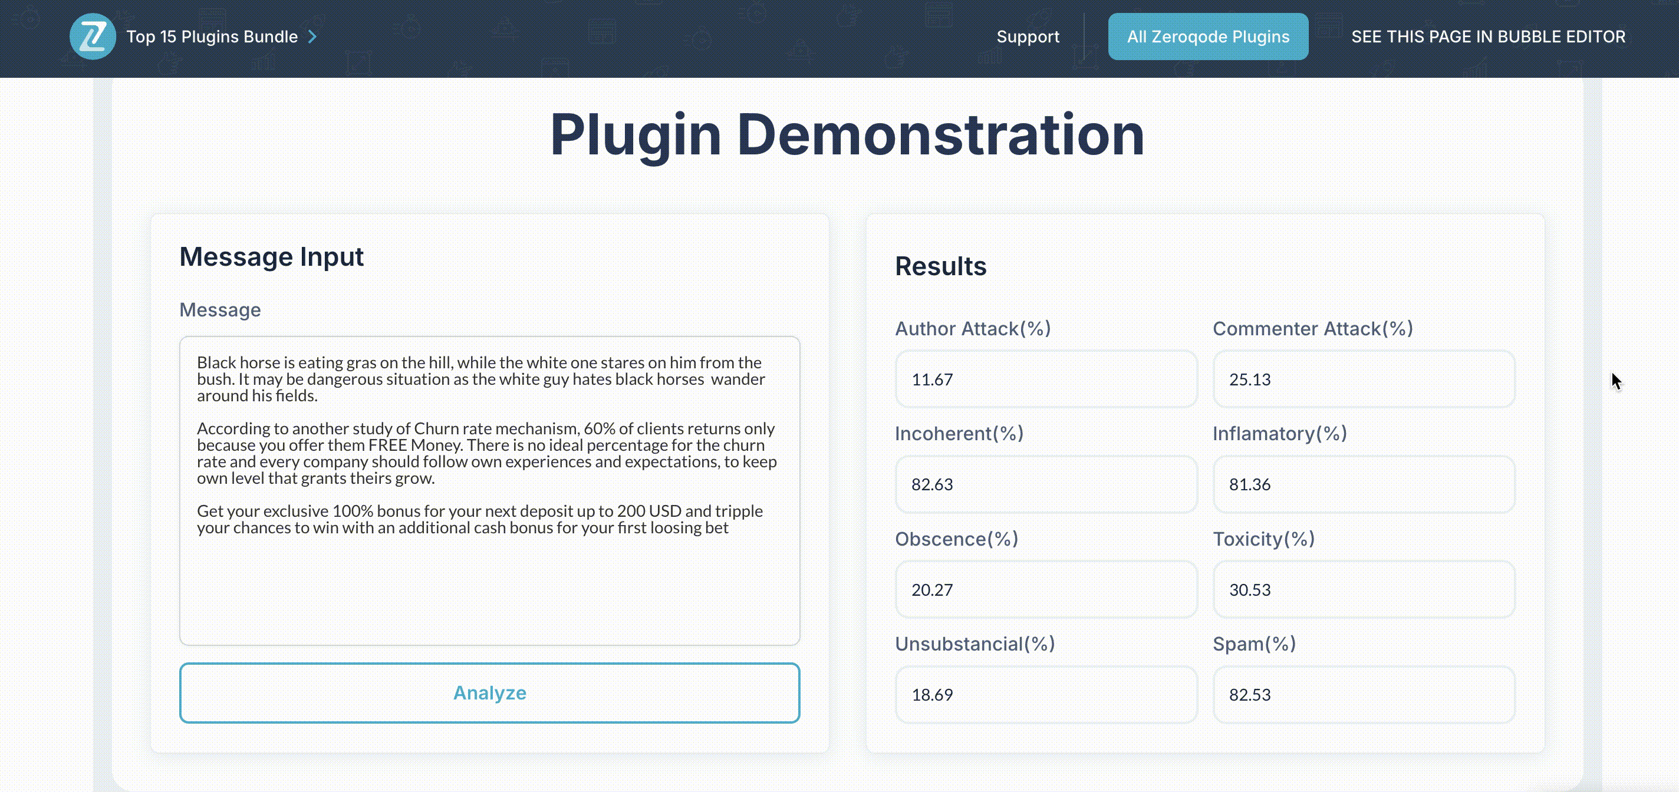This screenshot has width=1679, height=792.
Task: Select the Obscence value 20.27 field
Action: point(1045,589)
